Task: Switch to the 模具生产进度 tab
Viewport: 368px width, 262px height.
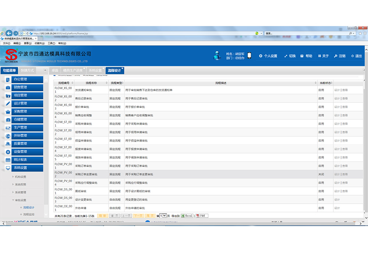Action: pyautogui.click(x=72, y=70)
